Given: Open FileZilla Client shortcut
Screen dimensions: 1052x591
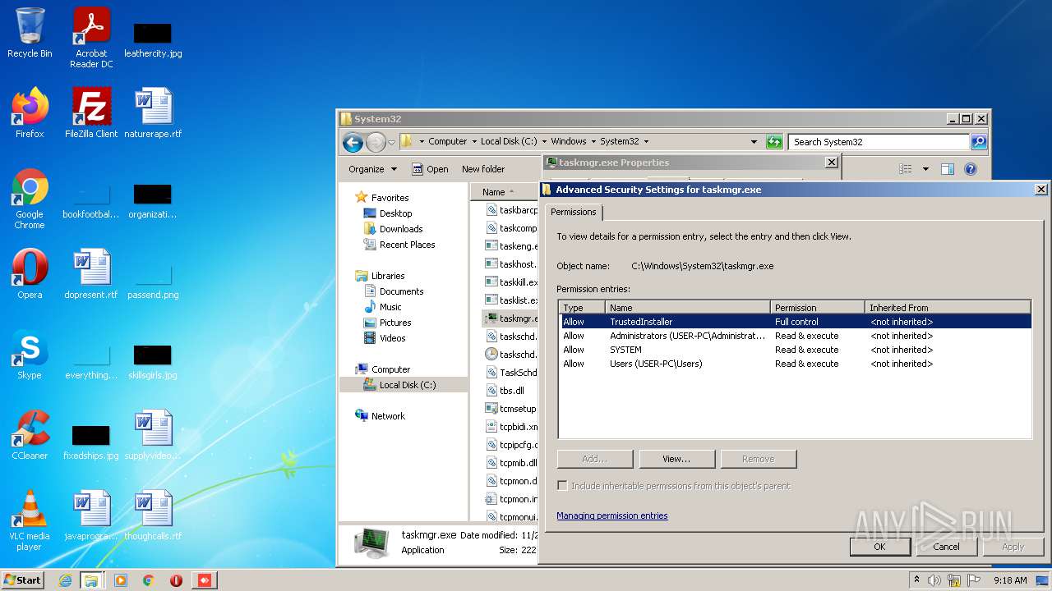Looking at the screenshot, I should tap(91, 112).
